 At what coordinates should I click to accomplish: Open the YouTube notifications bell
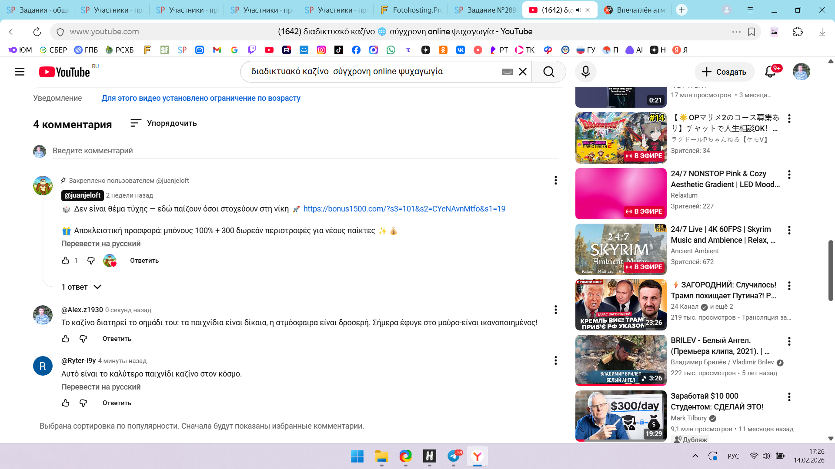[x=770, y=72]
